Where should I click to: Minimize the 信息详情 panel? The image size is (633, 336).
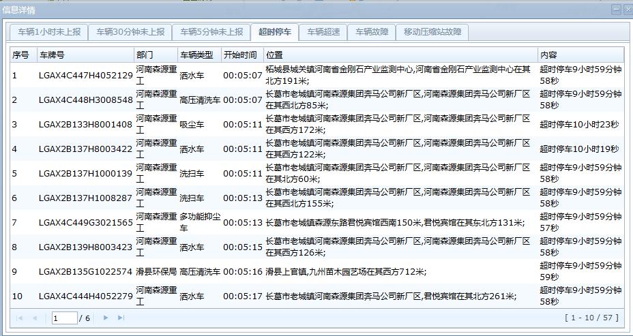click(616, 10)
